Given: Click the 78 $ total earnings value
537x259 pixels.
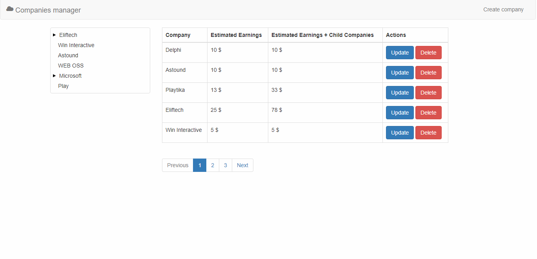Looking at the screenshot, I should click(277, 110).
